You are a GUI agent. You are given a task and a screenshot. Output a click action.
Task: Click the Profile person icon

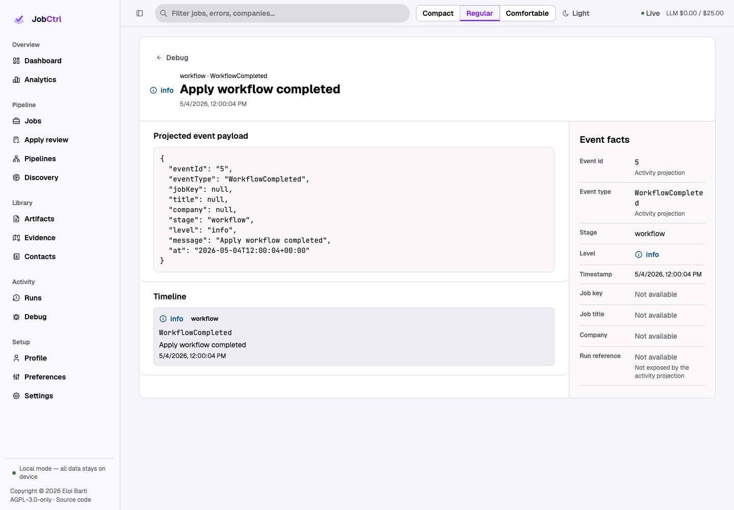16,358
